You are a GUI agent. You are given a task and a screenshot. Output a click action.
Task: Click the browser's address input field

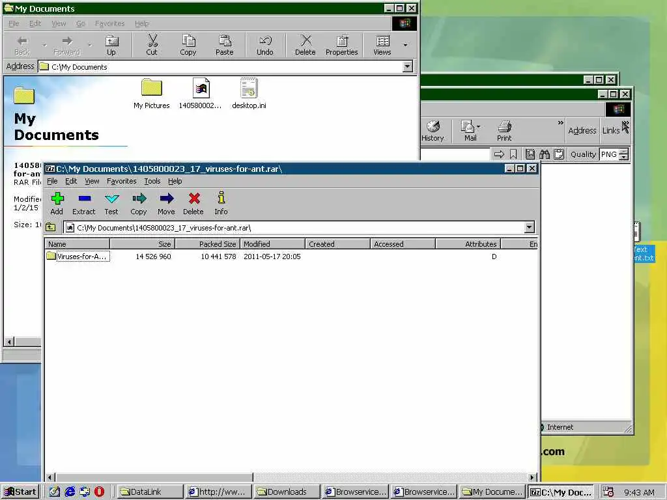point(455,154)
